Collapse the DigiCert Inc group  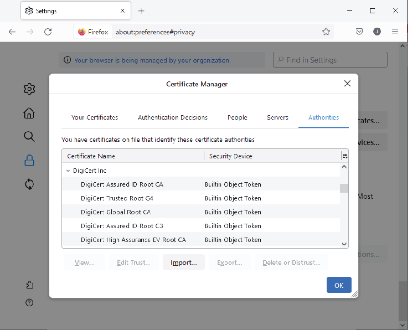coord(68,170)
